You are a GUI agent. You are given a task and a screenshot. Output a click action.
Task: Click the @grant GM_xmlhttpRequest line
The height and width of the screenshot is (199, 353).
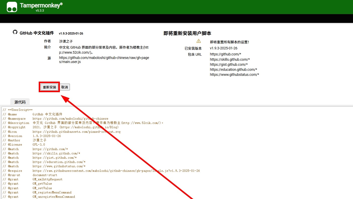32,179
